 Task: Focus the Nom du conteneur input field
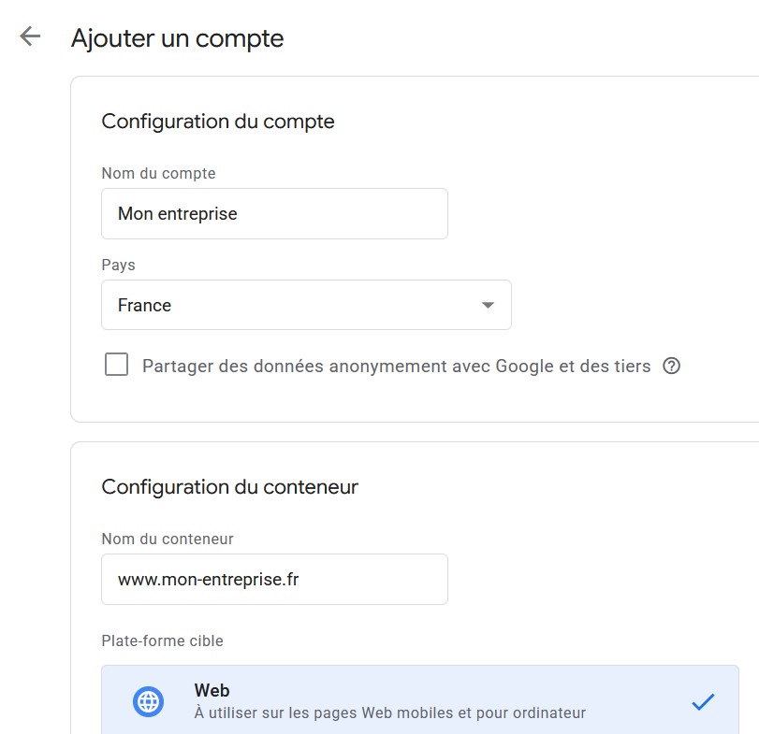coord(274,580)
